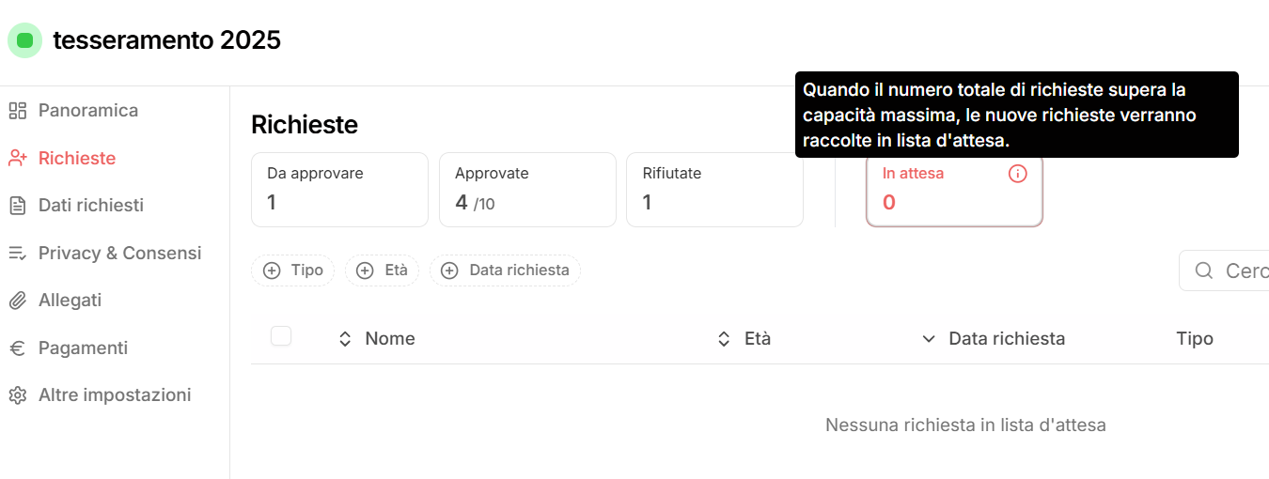Click the Allegati paperclip icon
Viewport: 1269px width, 479px height.
[17, 301]
